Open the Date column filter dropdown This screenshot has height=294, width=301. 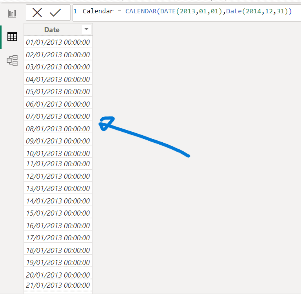coord(86,29)
